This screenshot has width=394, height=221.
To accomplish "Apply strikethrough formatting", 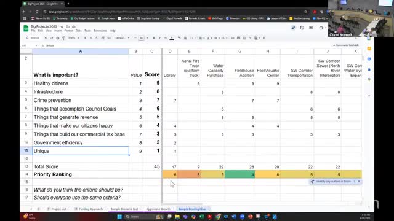I will coord(166,38).
